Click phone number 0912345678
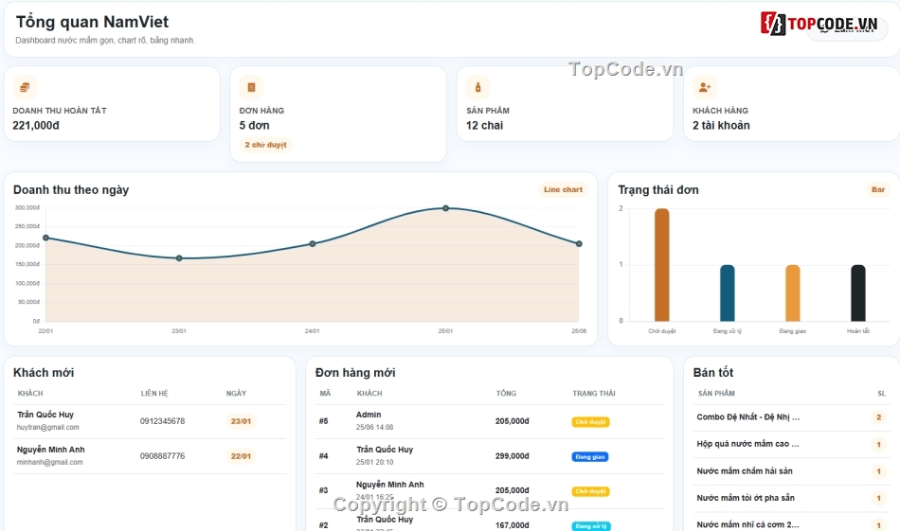The height and width of the screenshot is (531, 900). [162, 421]
